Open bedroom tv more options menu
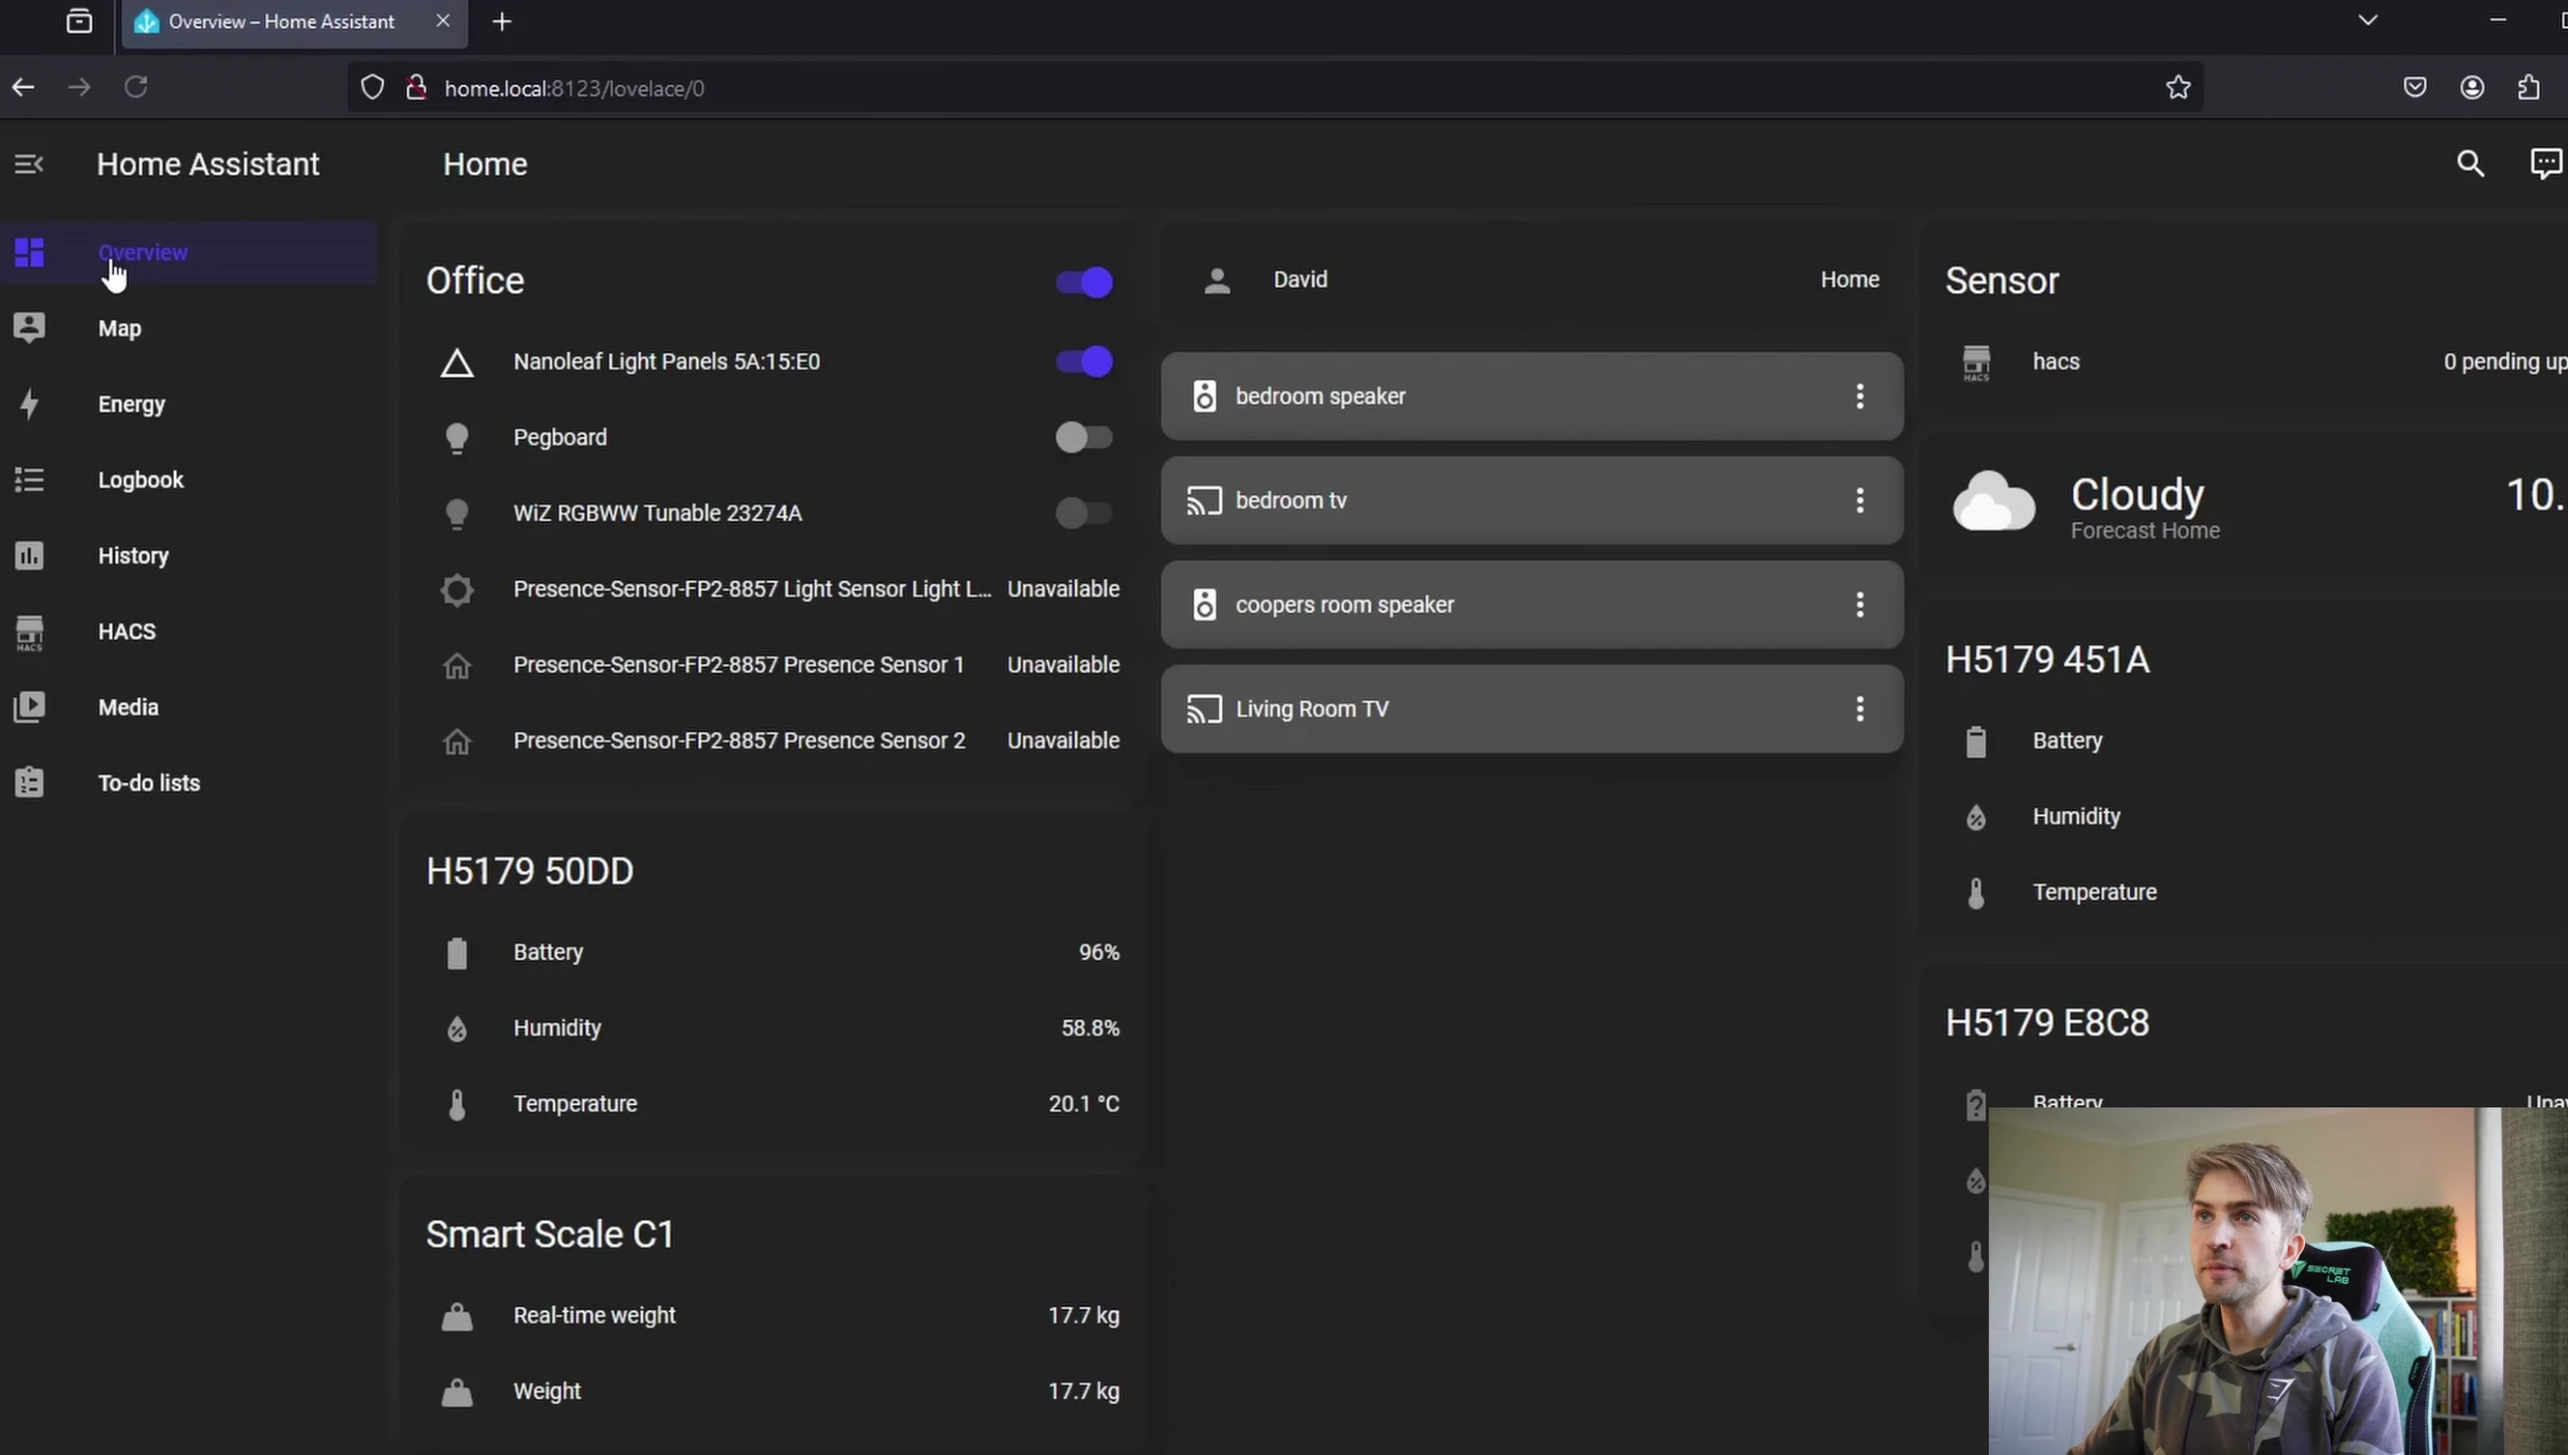Screen dimensions: 2568x1455 (1859, 501)
